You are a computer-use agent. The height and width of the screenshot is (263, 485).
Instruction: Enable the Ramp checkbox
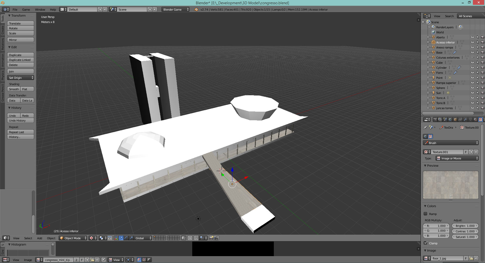point(426,214)
